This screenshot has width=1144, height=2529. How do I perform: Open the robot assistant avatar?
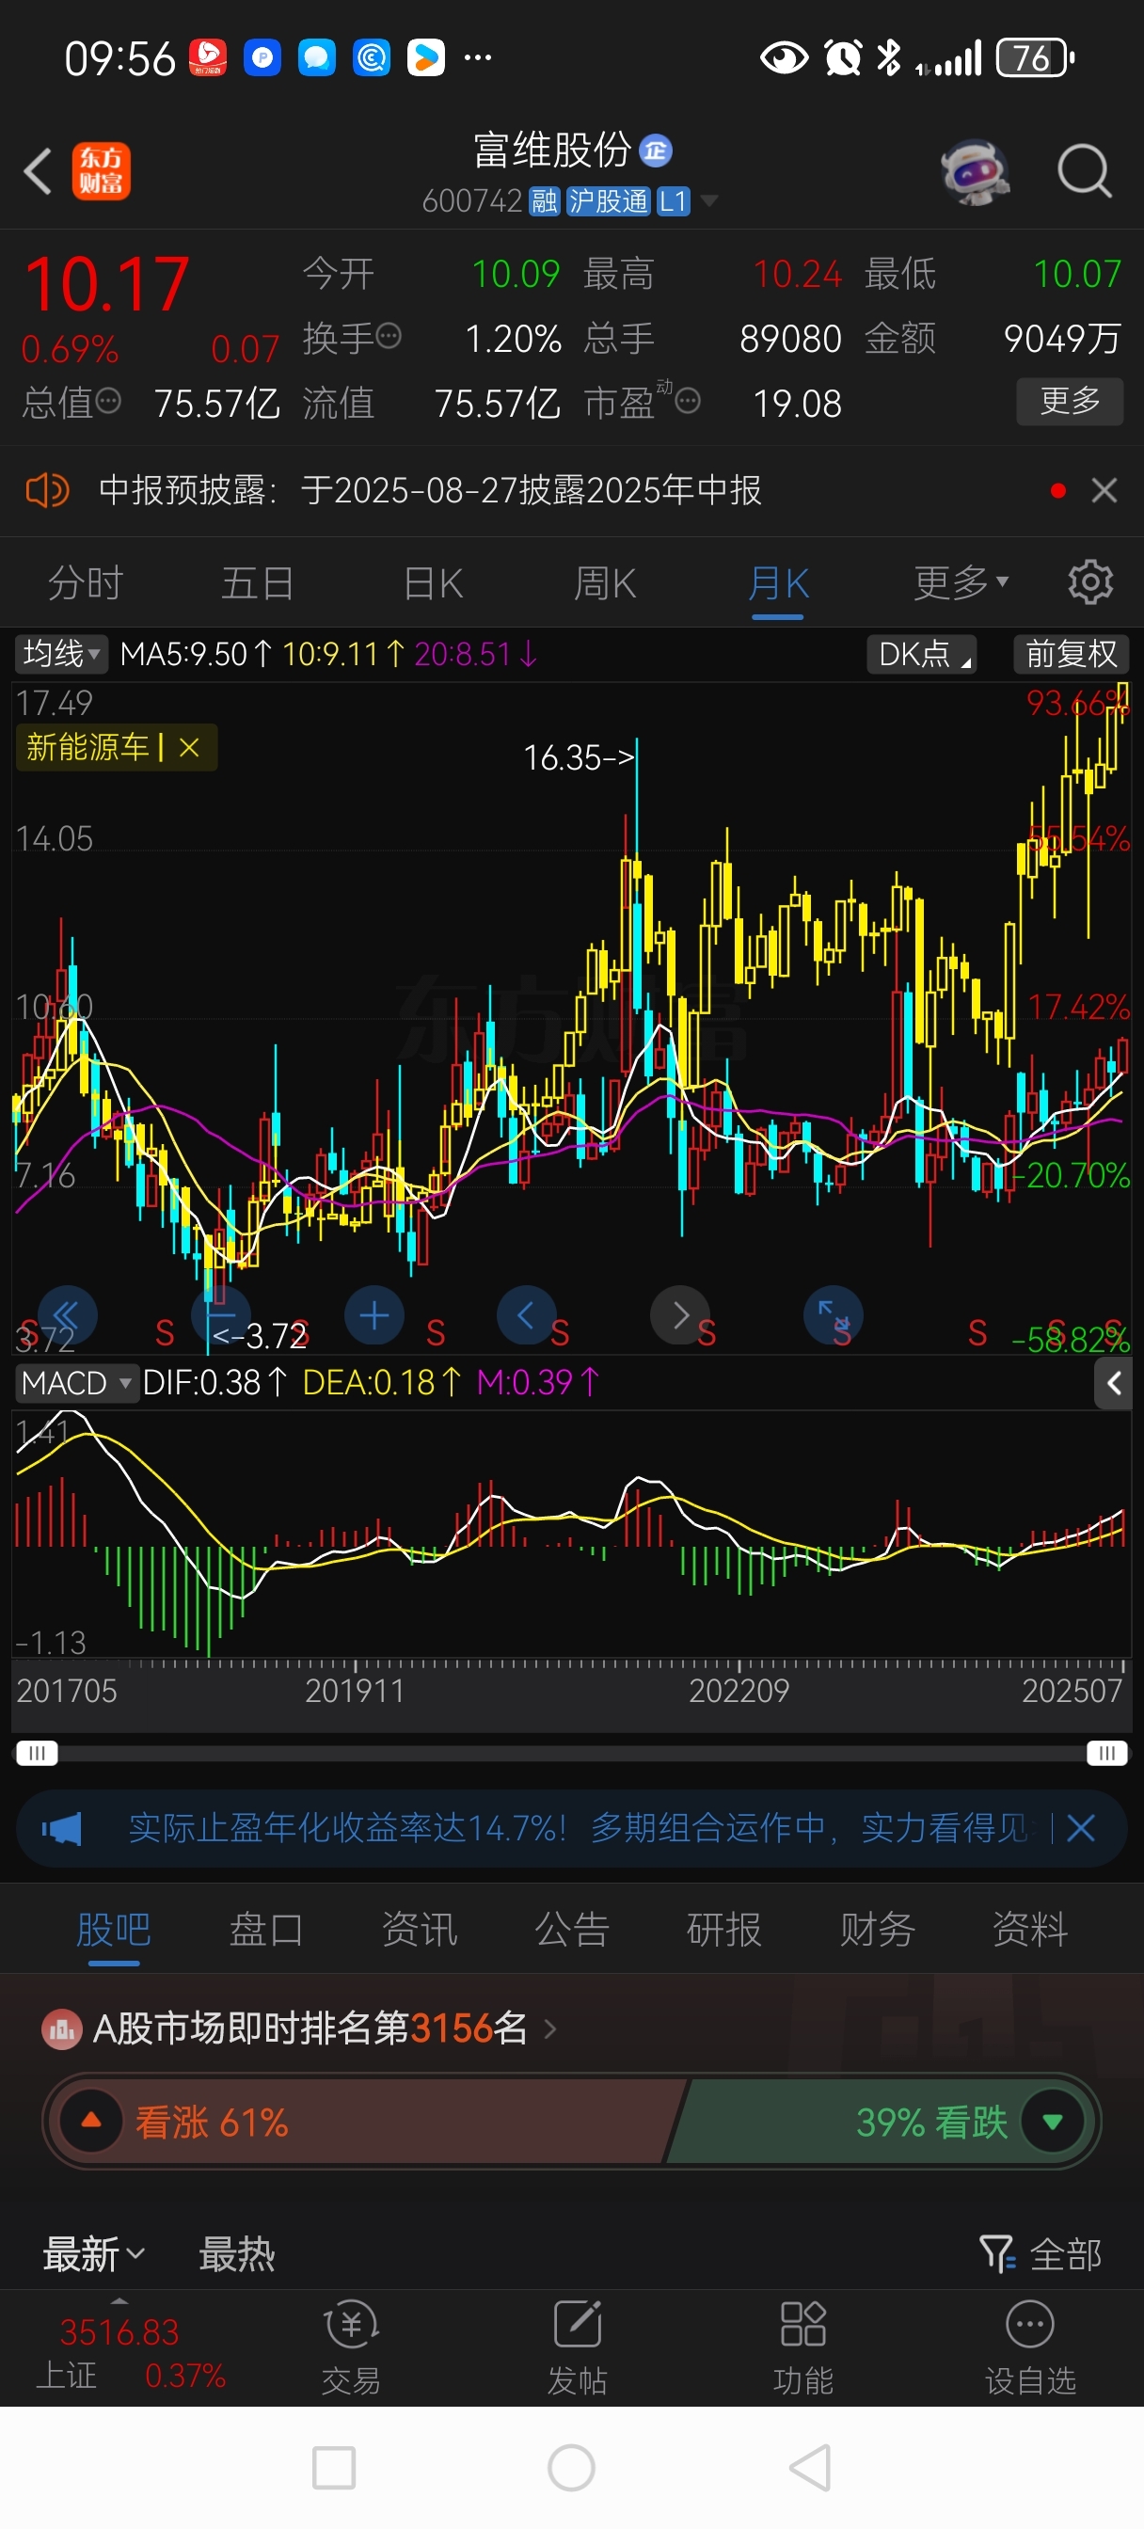[x=974, y=172]
